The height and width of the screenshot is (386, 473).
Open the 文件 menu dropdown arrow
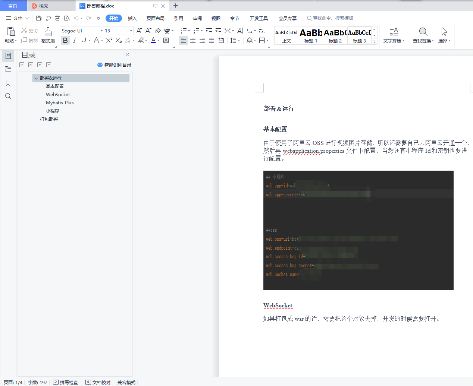pos(27,18)
